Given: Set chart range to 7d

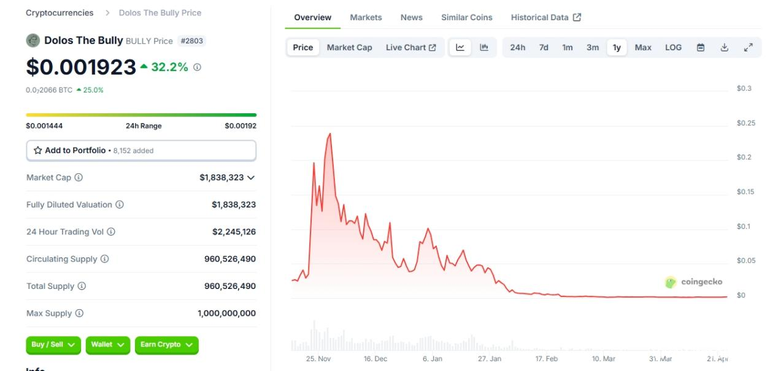Looking at the screenshot, I should [x=544, y=48].
